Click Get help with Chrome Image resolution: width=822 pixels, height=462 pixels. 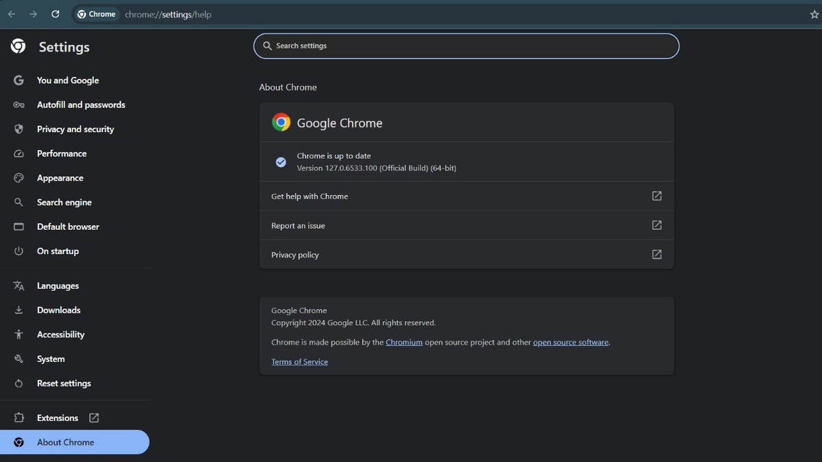(310, 196)
